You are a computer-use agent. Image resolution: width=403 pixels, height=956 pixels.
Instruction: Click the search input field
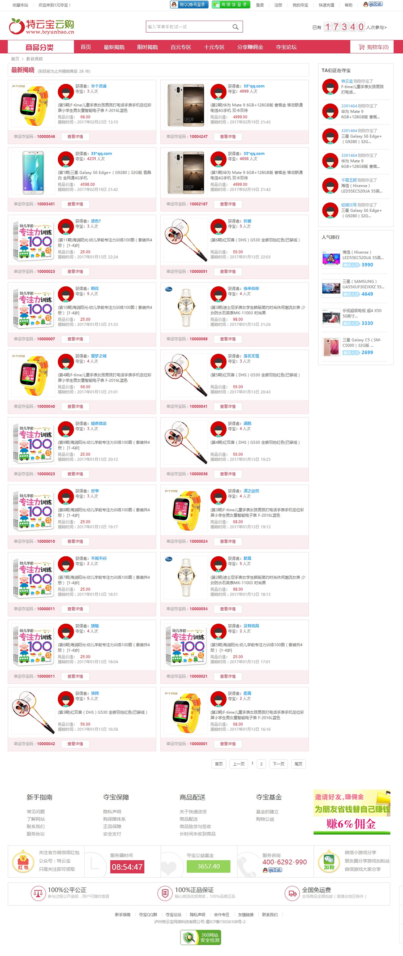(189, 27)
